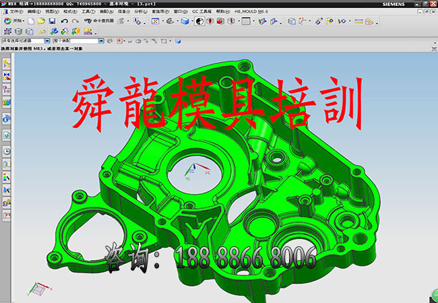
Task: Open the Window (窗口) menu
Action: click(179, 11)
